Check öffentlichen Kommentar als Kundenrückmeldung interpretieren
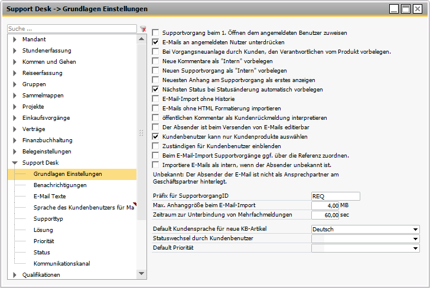This screenshot has width=430, height=288. click(155, 118)
